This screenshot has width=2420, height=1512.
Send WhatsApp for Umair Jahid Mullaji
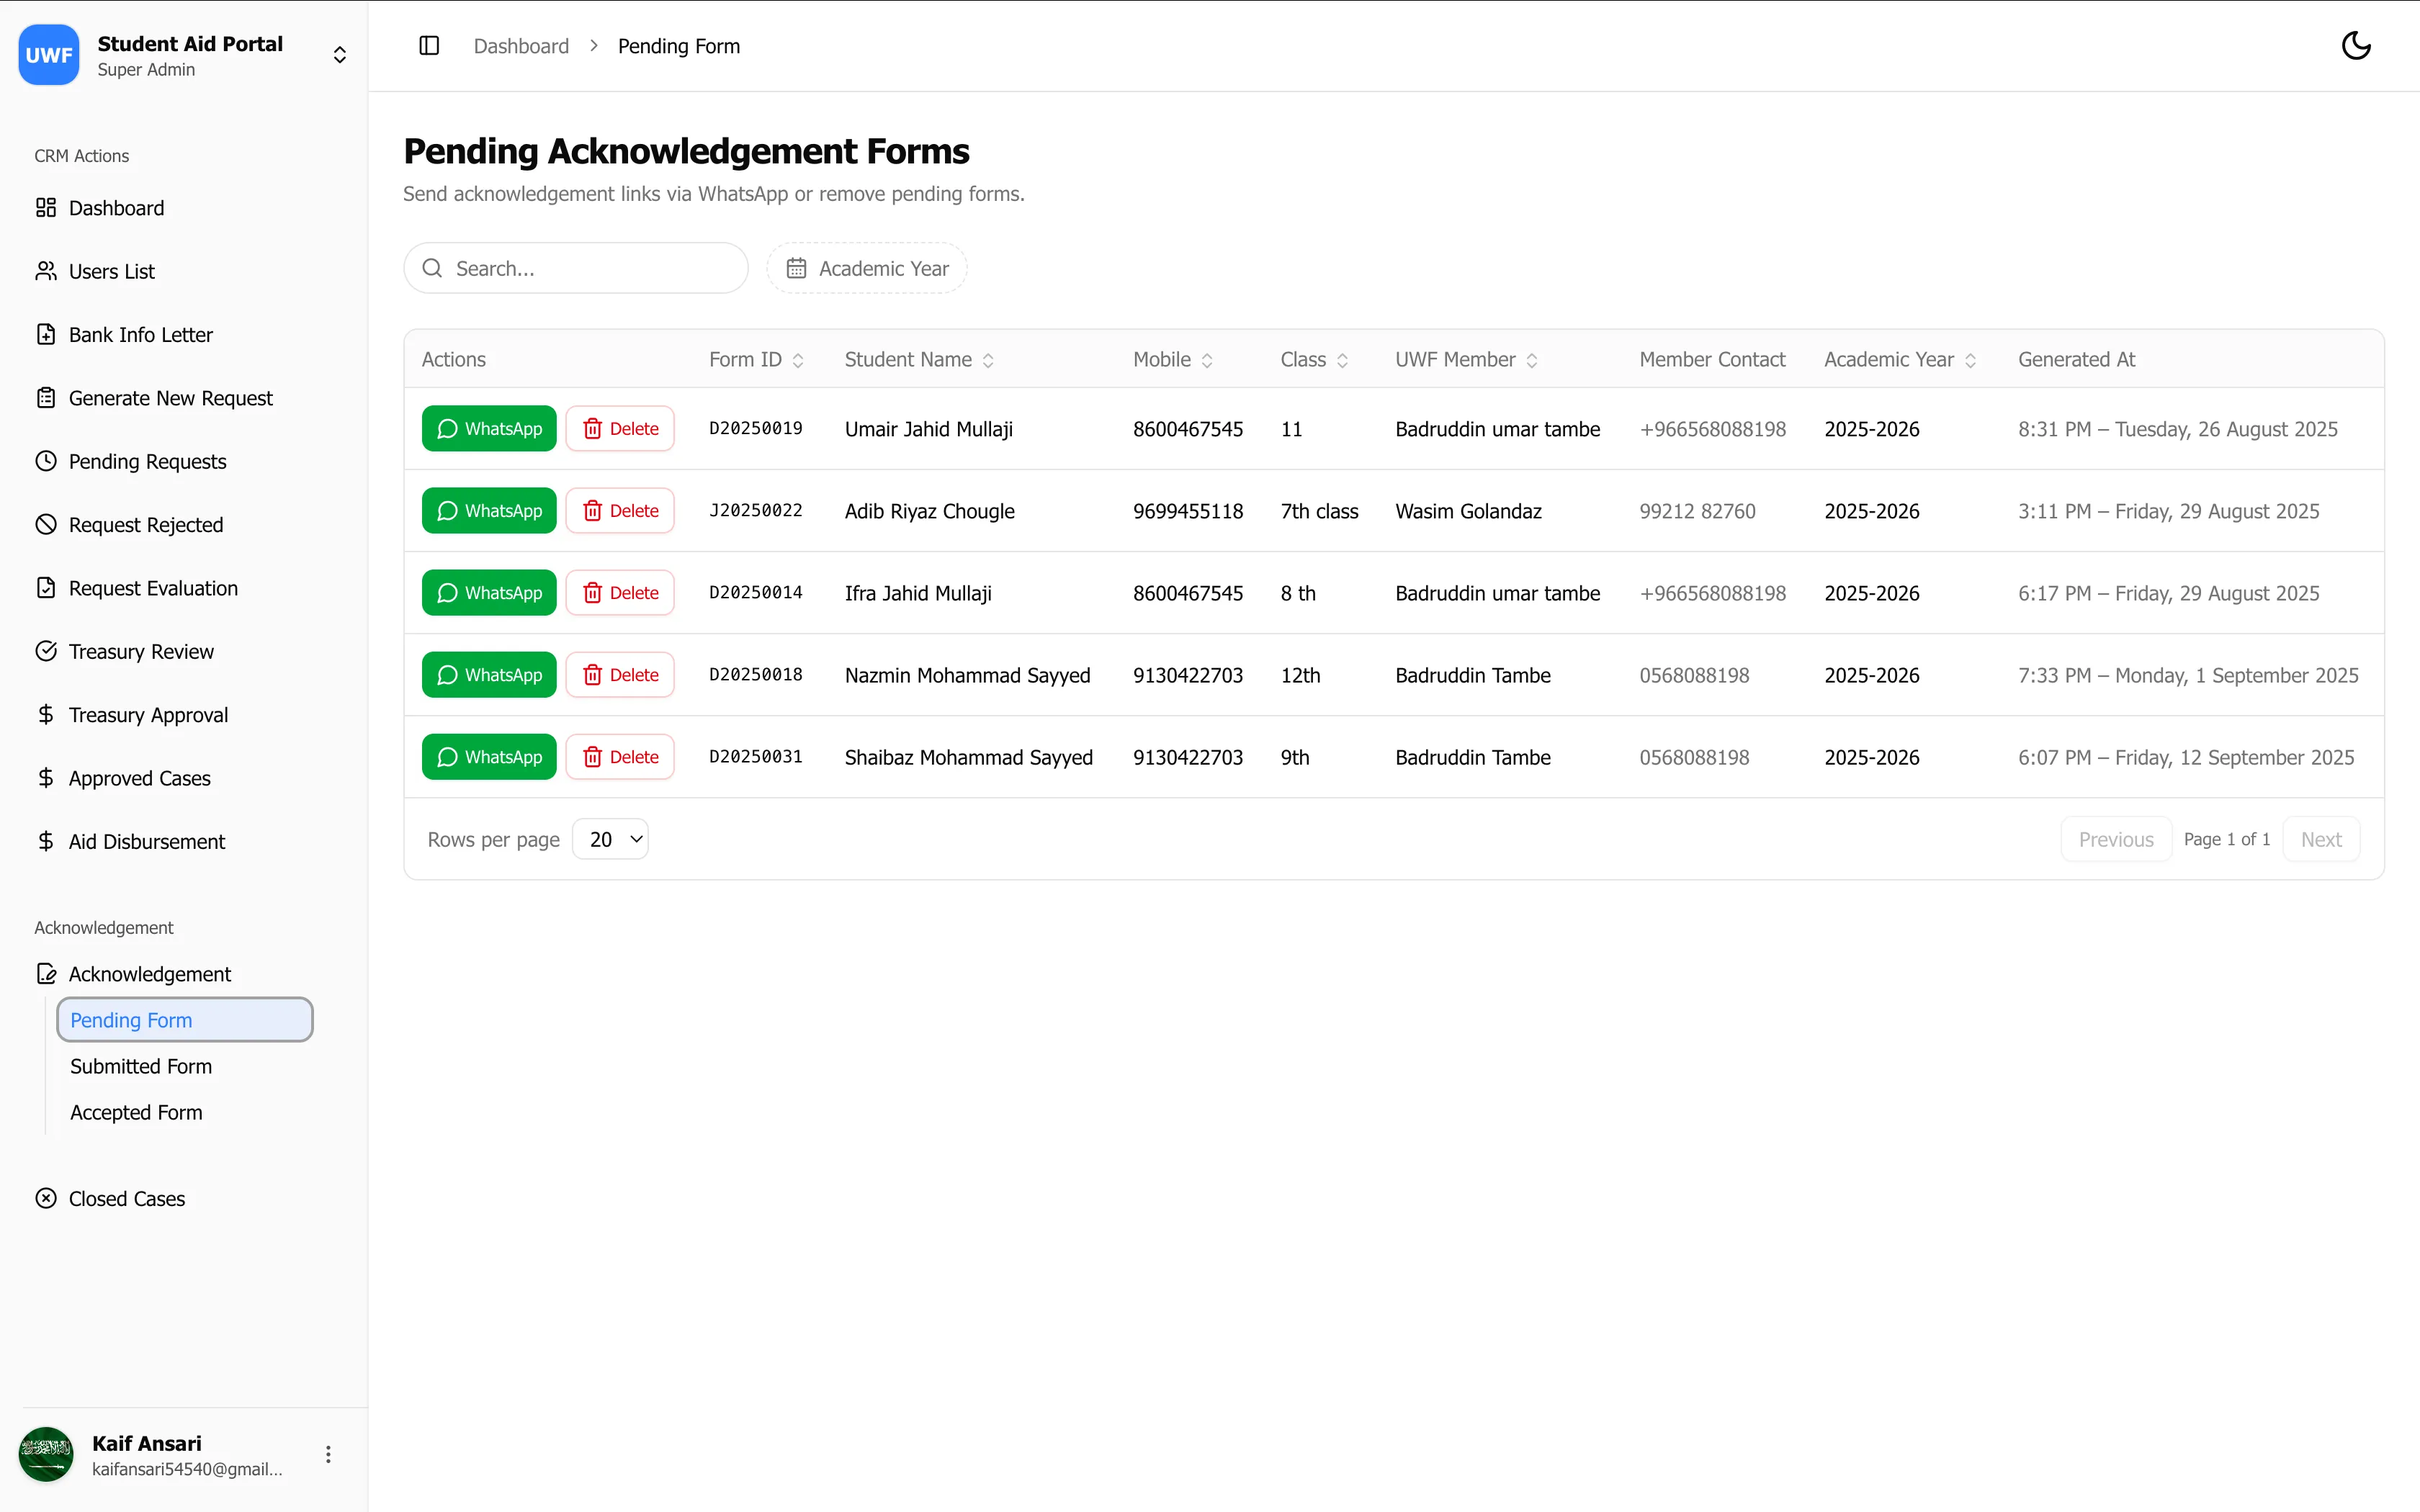coord(489,428)
